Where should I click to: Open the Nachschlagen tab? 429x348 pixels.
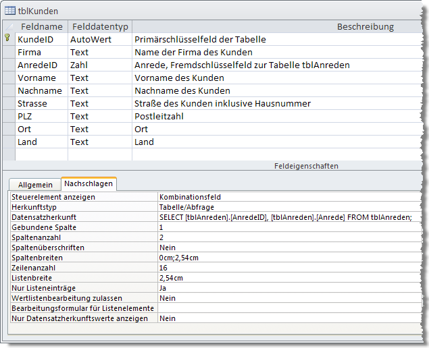tap(88, 183)
